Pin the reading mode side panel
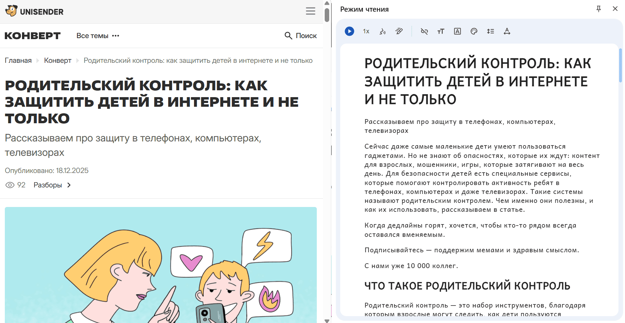The image size is (625, 323). click(599, 9)
